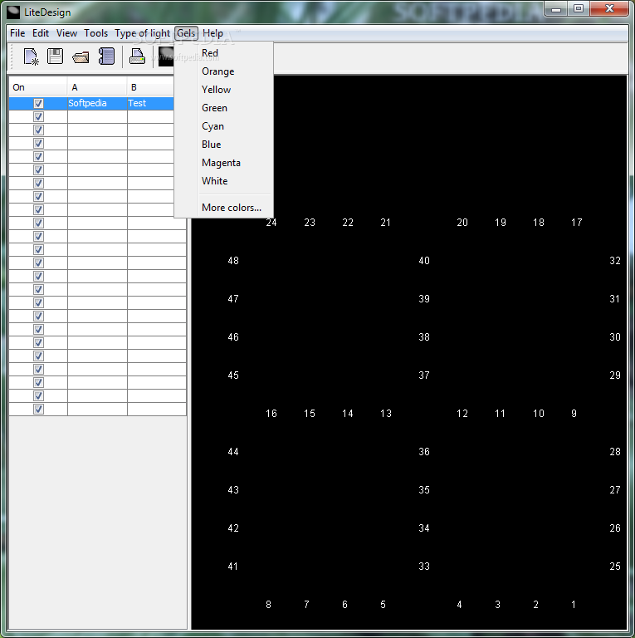Select light number 43 on stage

click(x=233, y=490)
